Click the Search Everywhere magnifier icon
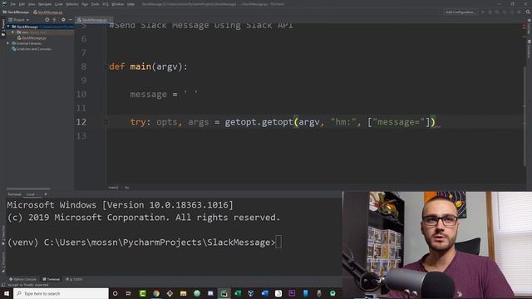This screenshot has height=299, width=532. (528, 12)
